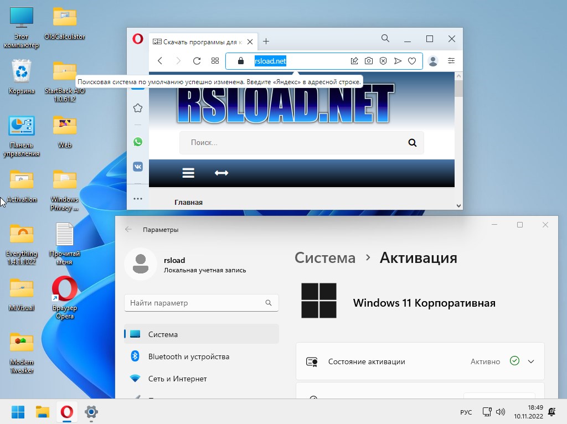
Task: Open network icon in system tray
Action: 487,412
